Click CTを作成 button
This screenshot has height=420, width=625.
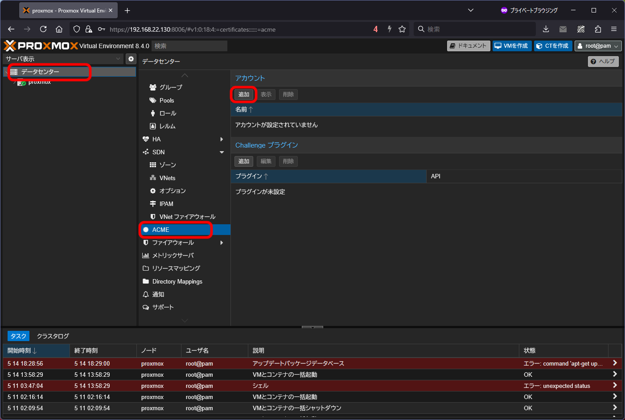(x=553, y=46)
